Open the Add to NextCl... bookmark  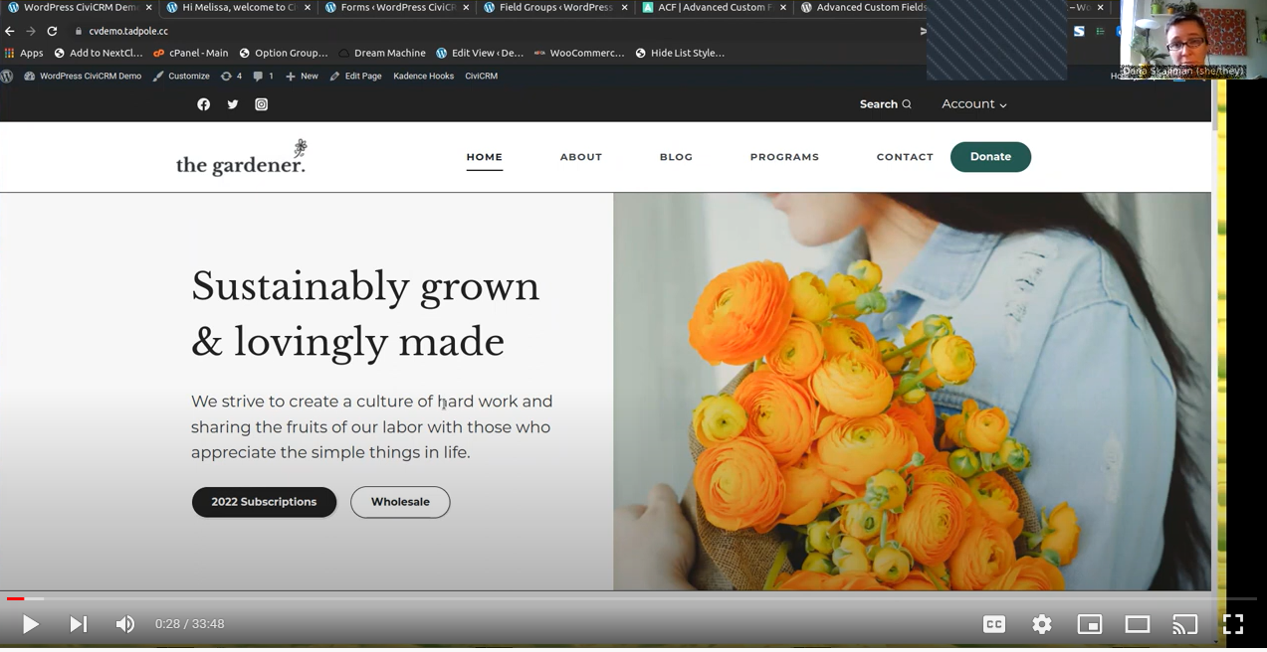pos(98,53)
